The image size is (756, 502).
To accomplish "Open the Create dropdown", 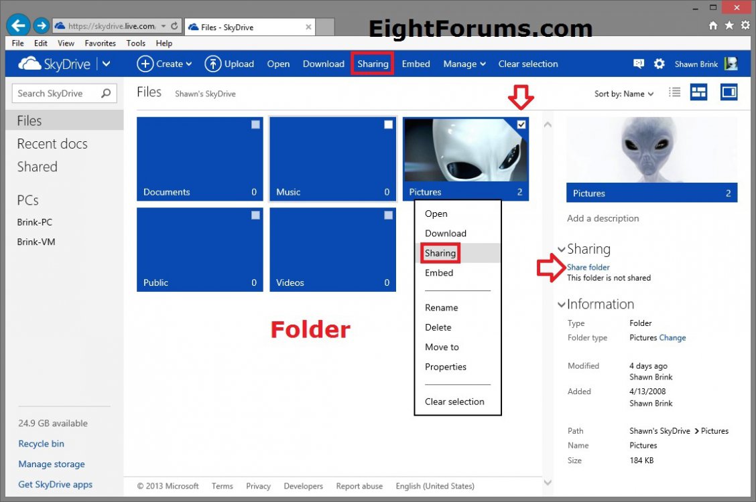I will click(x=164, y=64).
